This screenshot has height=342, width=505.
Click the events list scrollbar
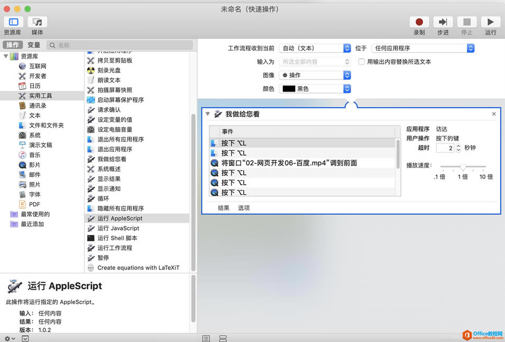click(398, 155)
